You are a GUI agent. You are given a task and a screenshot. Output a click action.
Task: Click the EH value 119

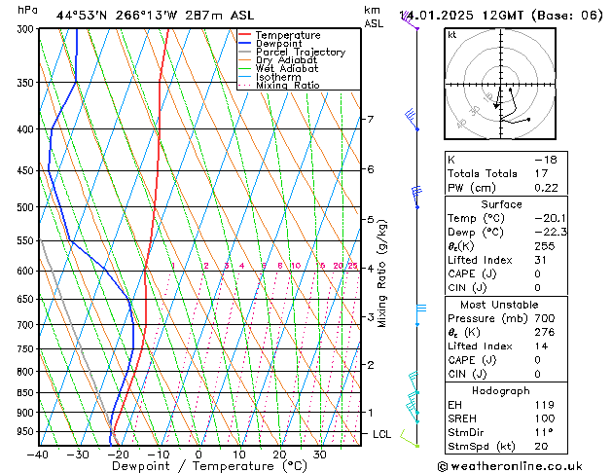pyautogui.click(x=545, y=405)
